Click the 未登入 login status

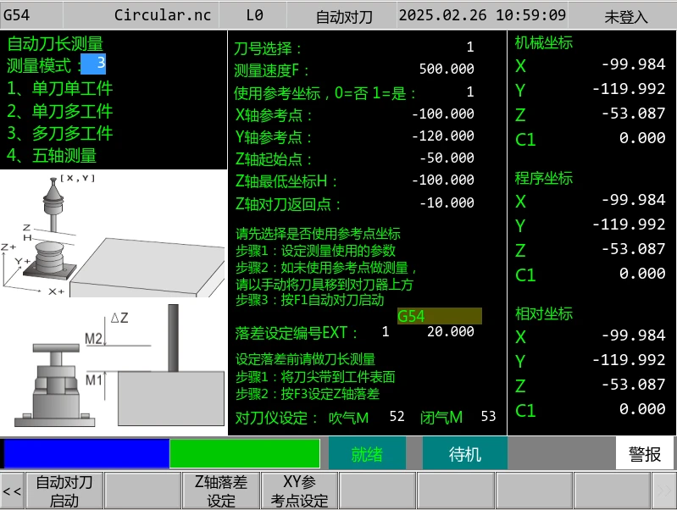coord(626,17)
